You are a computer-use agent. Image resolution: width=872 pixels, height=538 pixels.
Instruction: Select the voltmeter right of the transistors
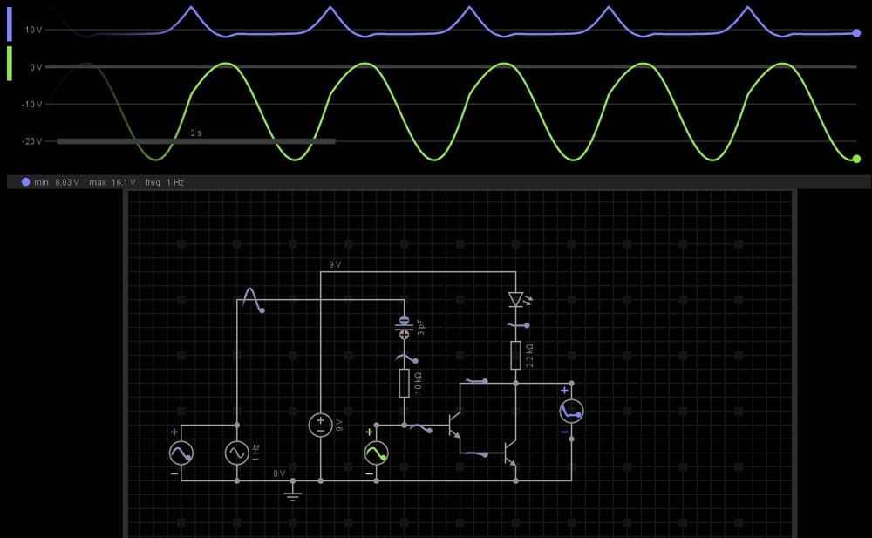tap(571, 411)
